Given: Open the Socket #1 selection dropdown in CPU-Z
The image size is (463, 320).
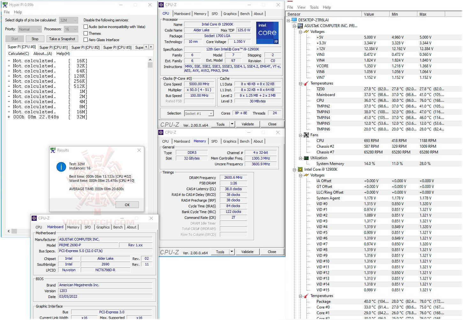Looking at the screenshot, I should pyautogui.click(x=211, y=113).
